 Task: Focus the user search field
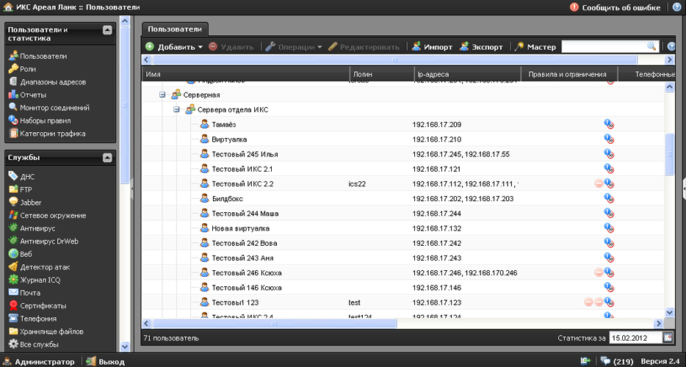click(x=604, y=46)
